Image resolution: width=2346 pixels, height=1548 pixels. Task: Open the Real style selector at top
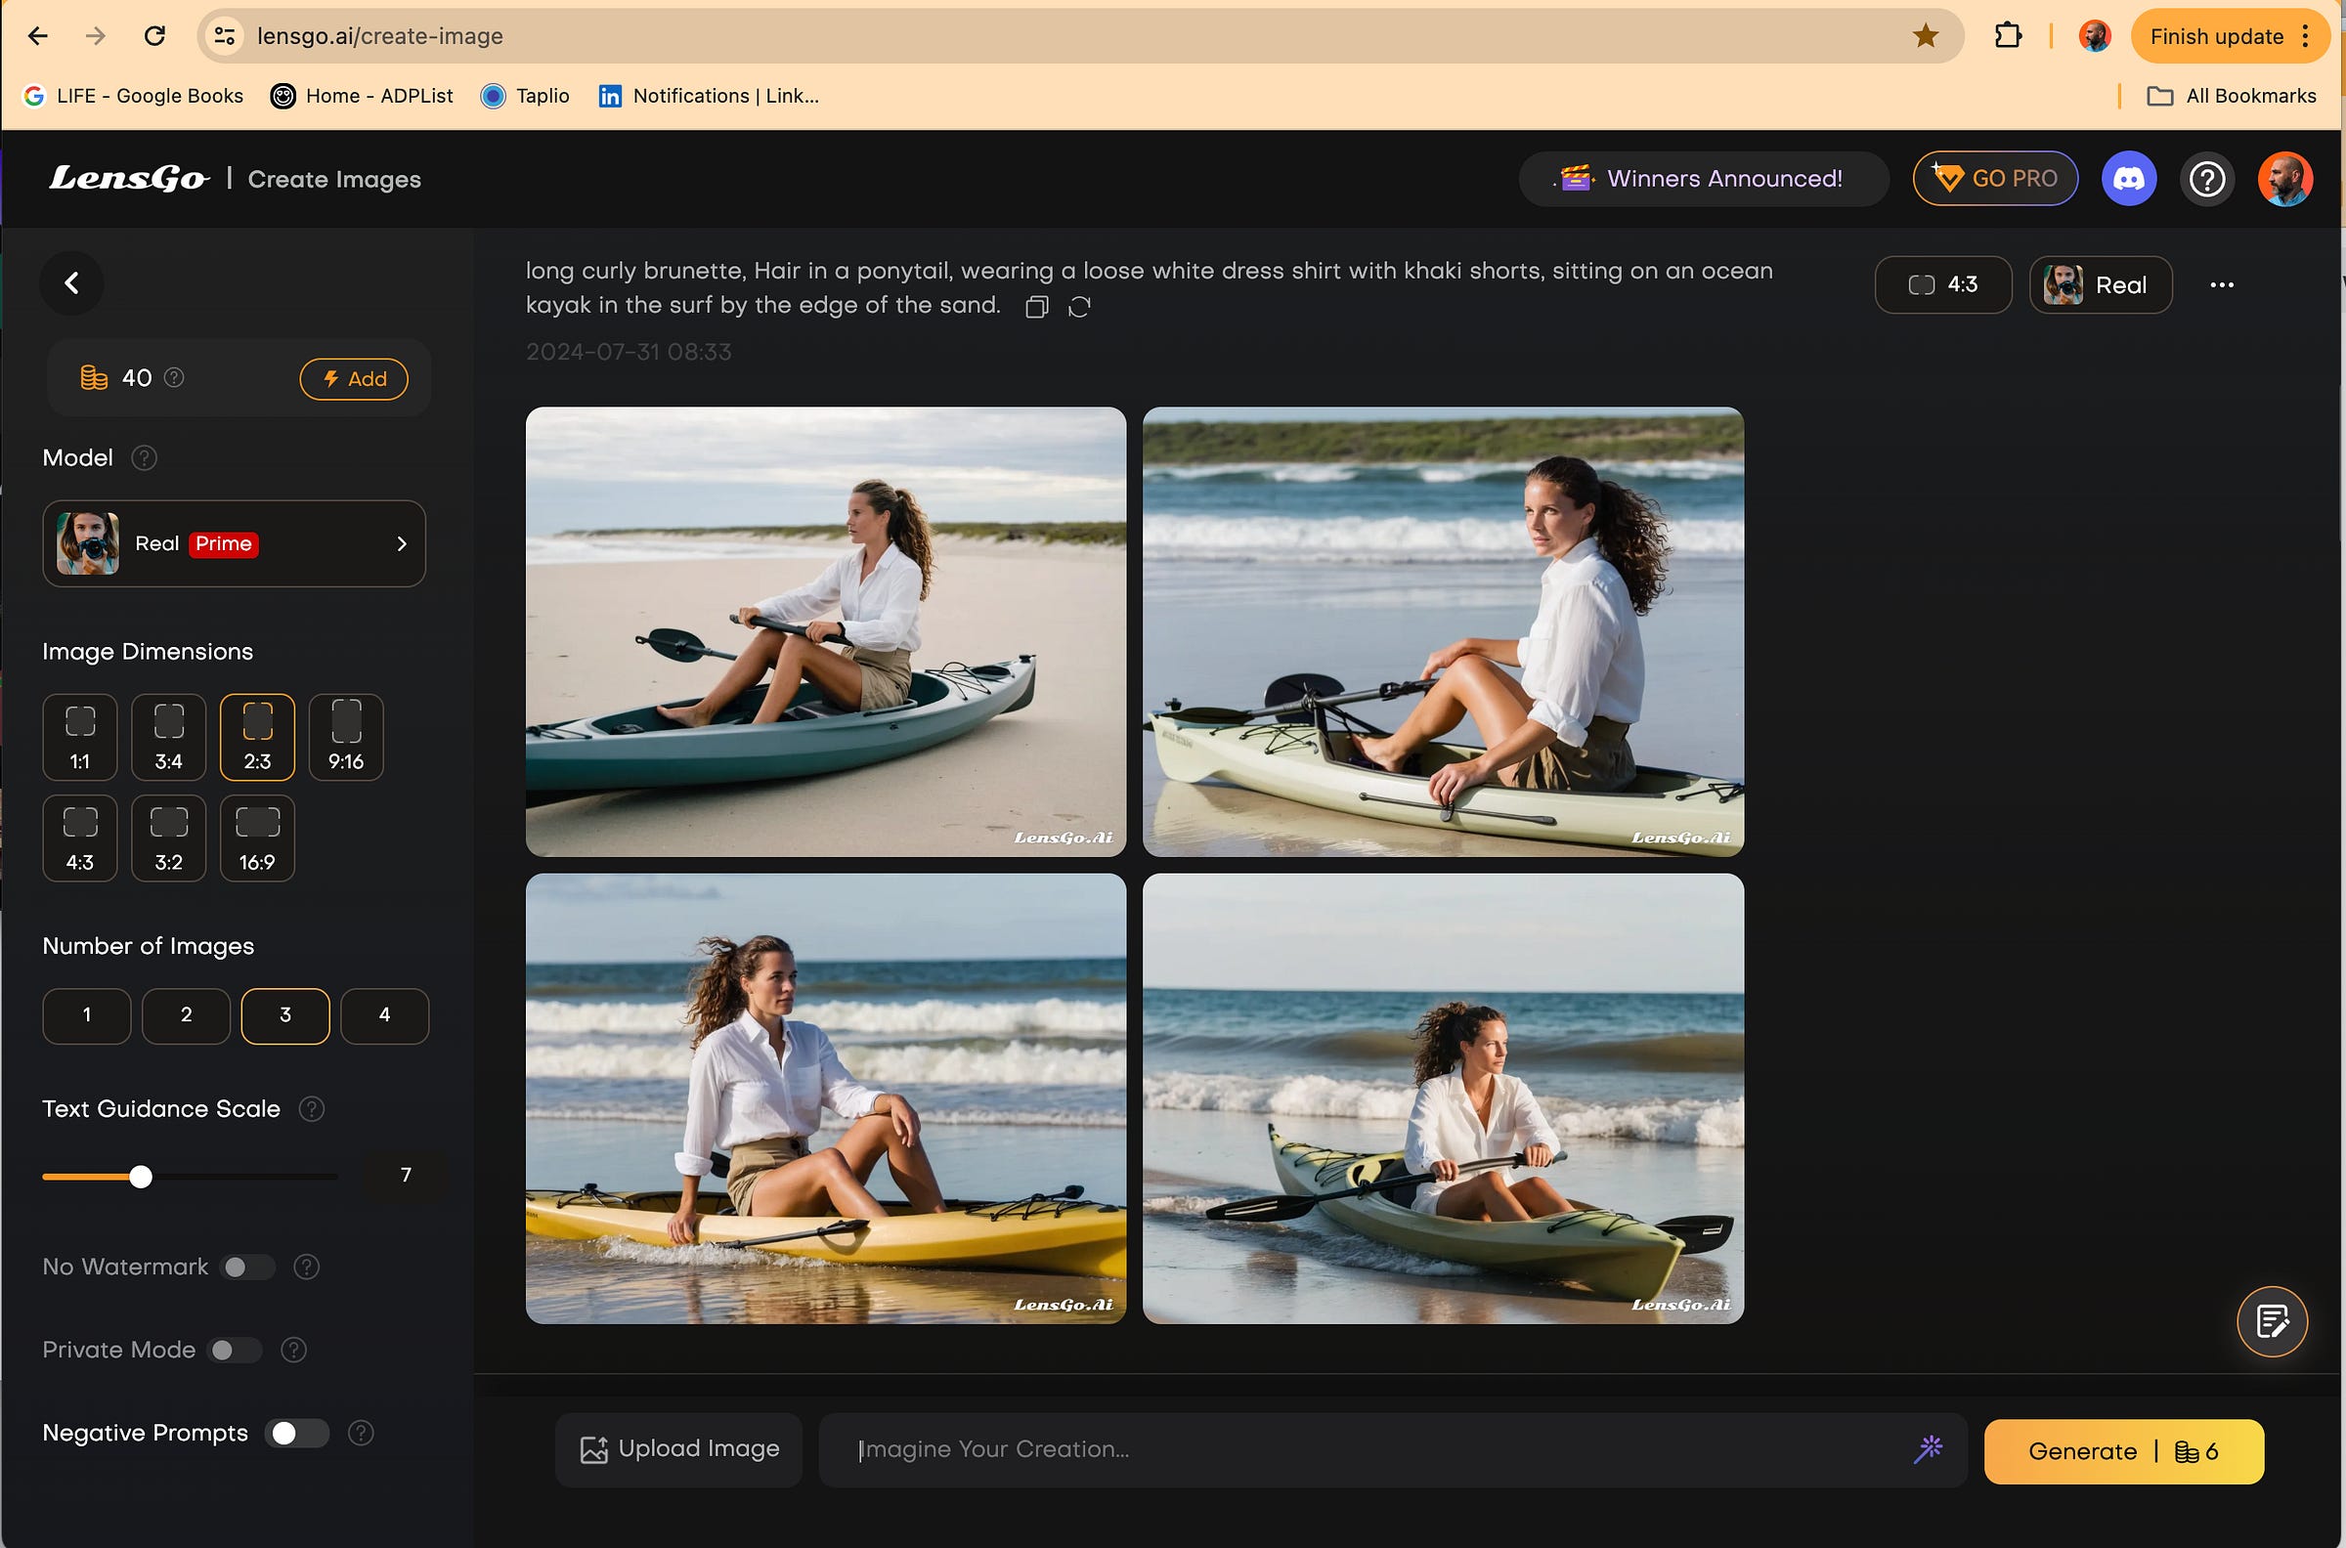(x=2100, y=284)
